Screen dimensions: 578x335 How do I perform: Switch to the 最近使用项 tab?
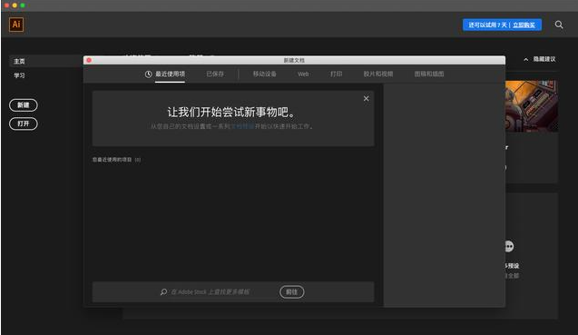pos(170,74)
